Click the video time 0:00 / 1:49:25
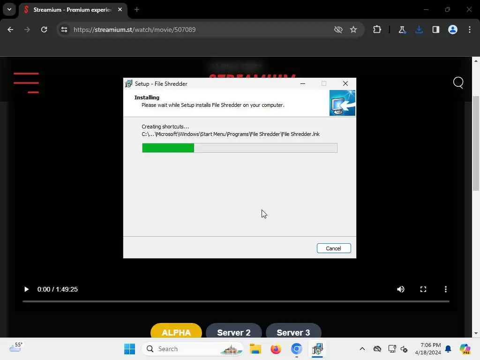480x360 pixels. 58,289
